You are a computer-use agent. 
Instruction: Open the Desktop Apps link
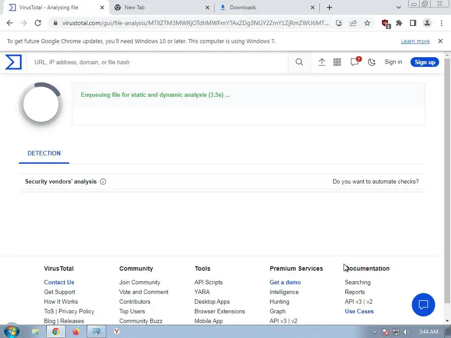point(212,302)
